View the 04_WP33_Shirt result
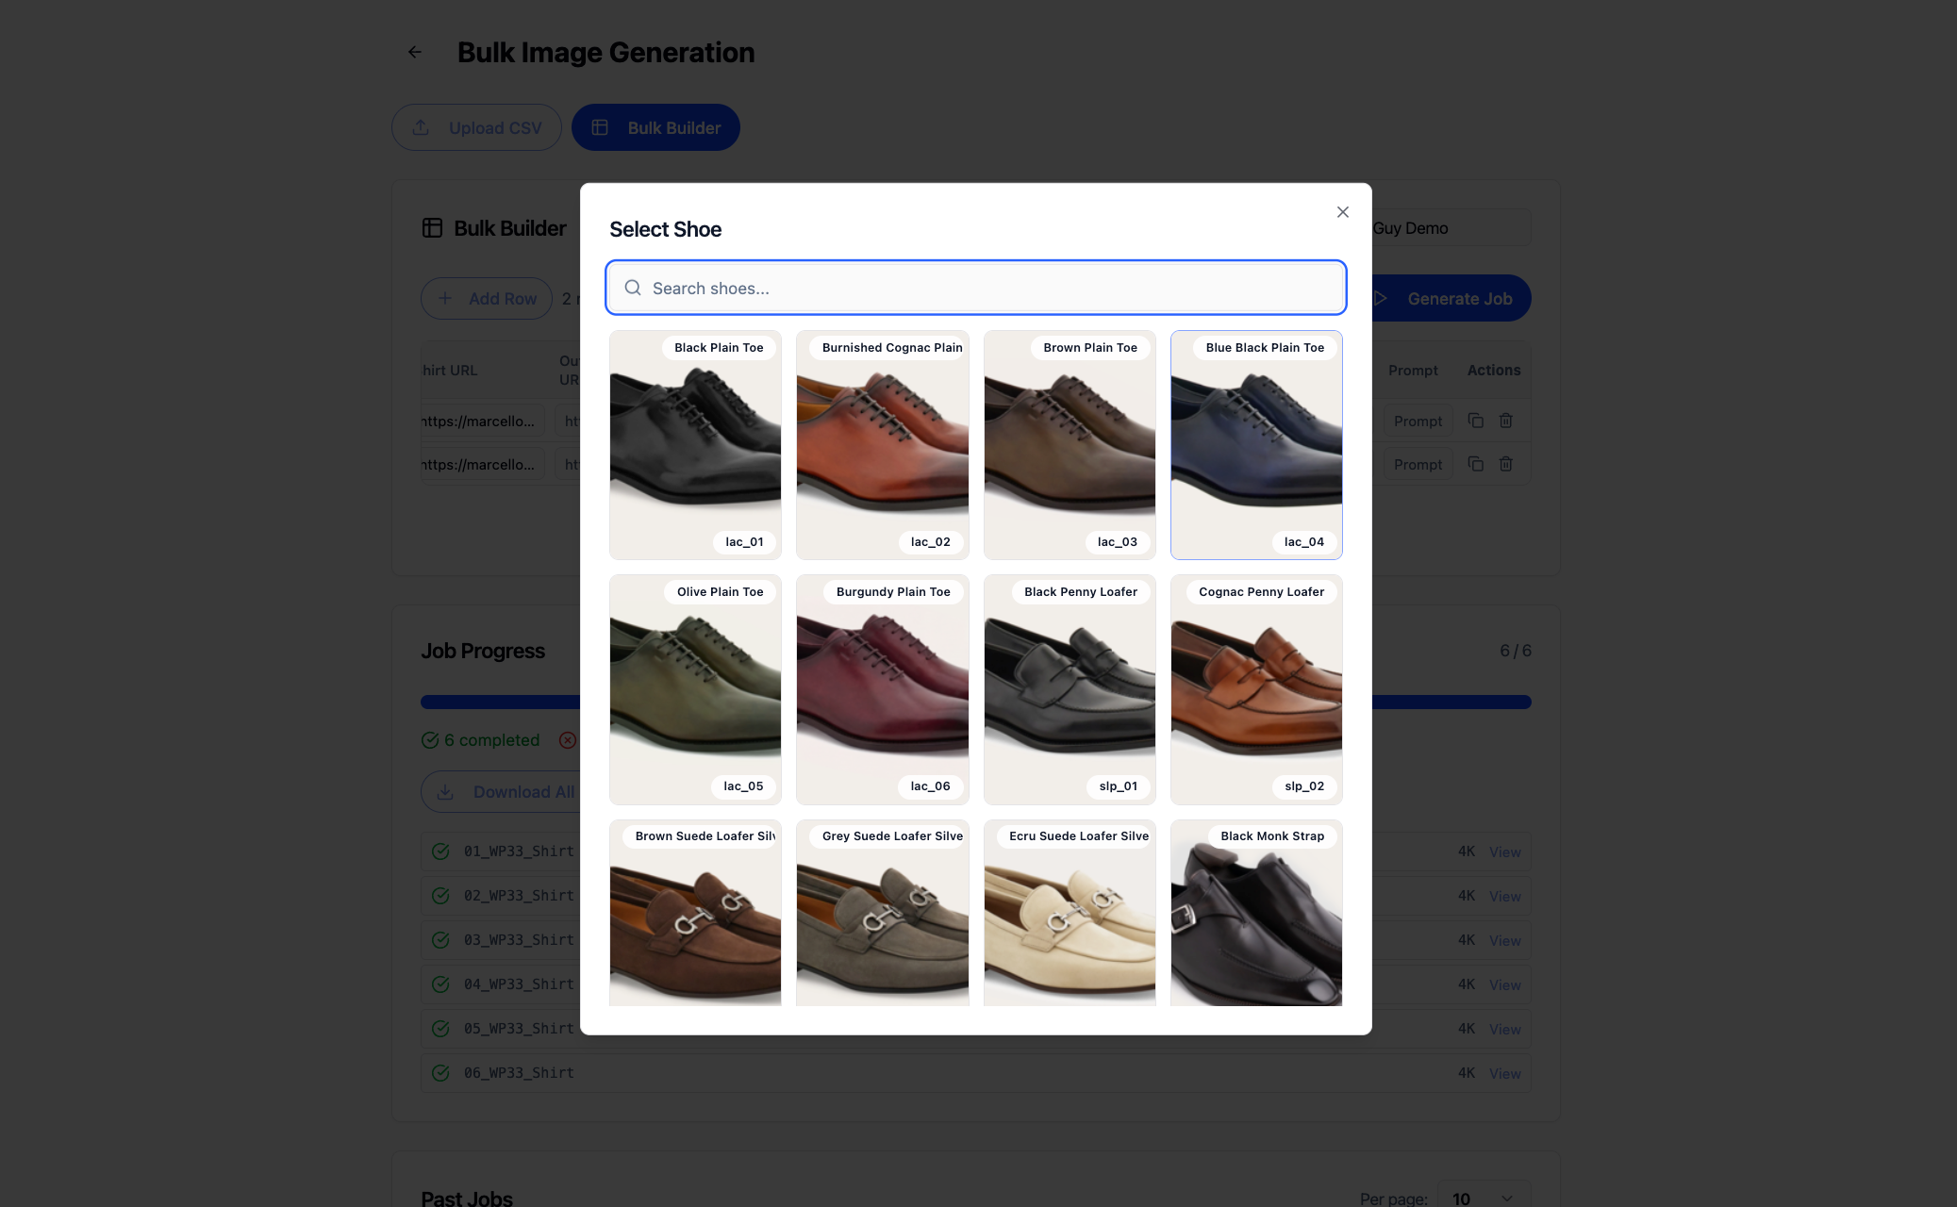Viewport: 1957px width, 1207px height. (x=1504, y=984)
